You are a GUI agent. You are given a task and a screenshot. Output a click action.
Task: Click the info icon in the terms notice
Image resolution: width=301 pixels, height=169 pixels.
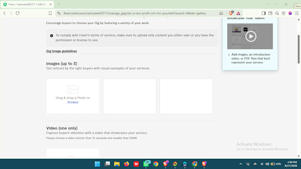click(x=51, y=36)
